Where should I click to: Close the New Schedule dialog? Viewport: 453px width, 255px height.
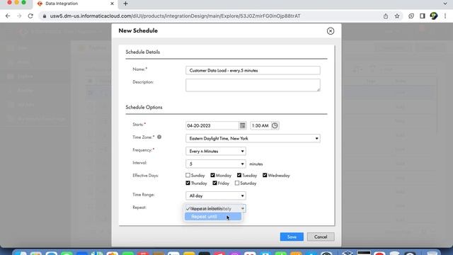331,31
